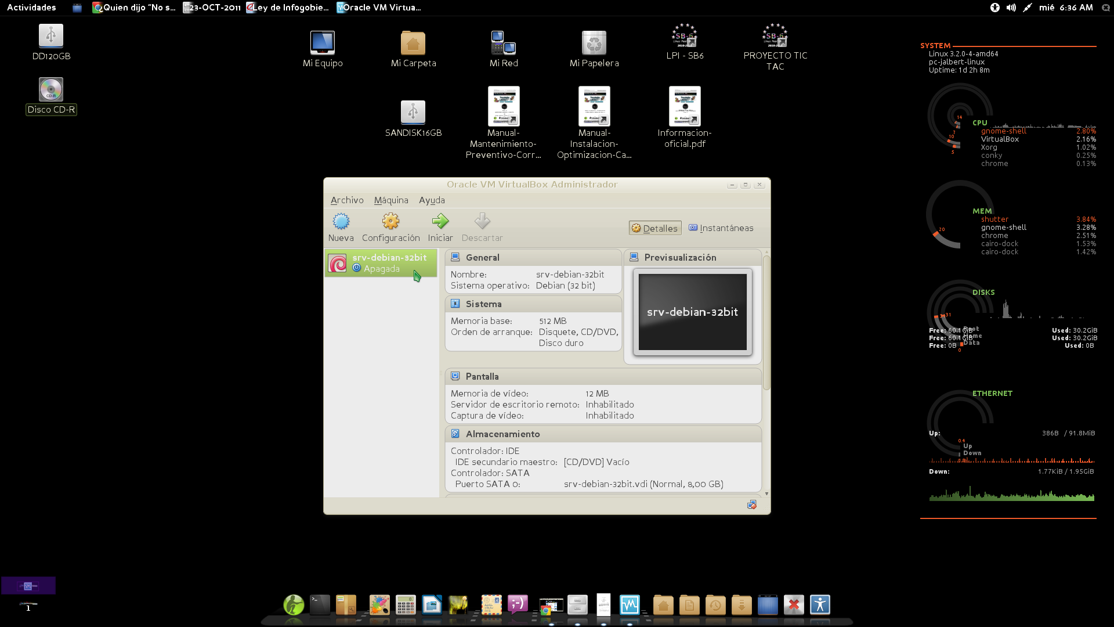Open the Archivo menu
Viewport: 1114px width, 627px height.
[347, 200]
